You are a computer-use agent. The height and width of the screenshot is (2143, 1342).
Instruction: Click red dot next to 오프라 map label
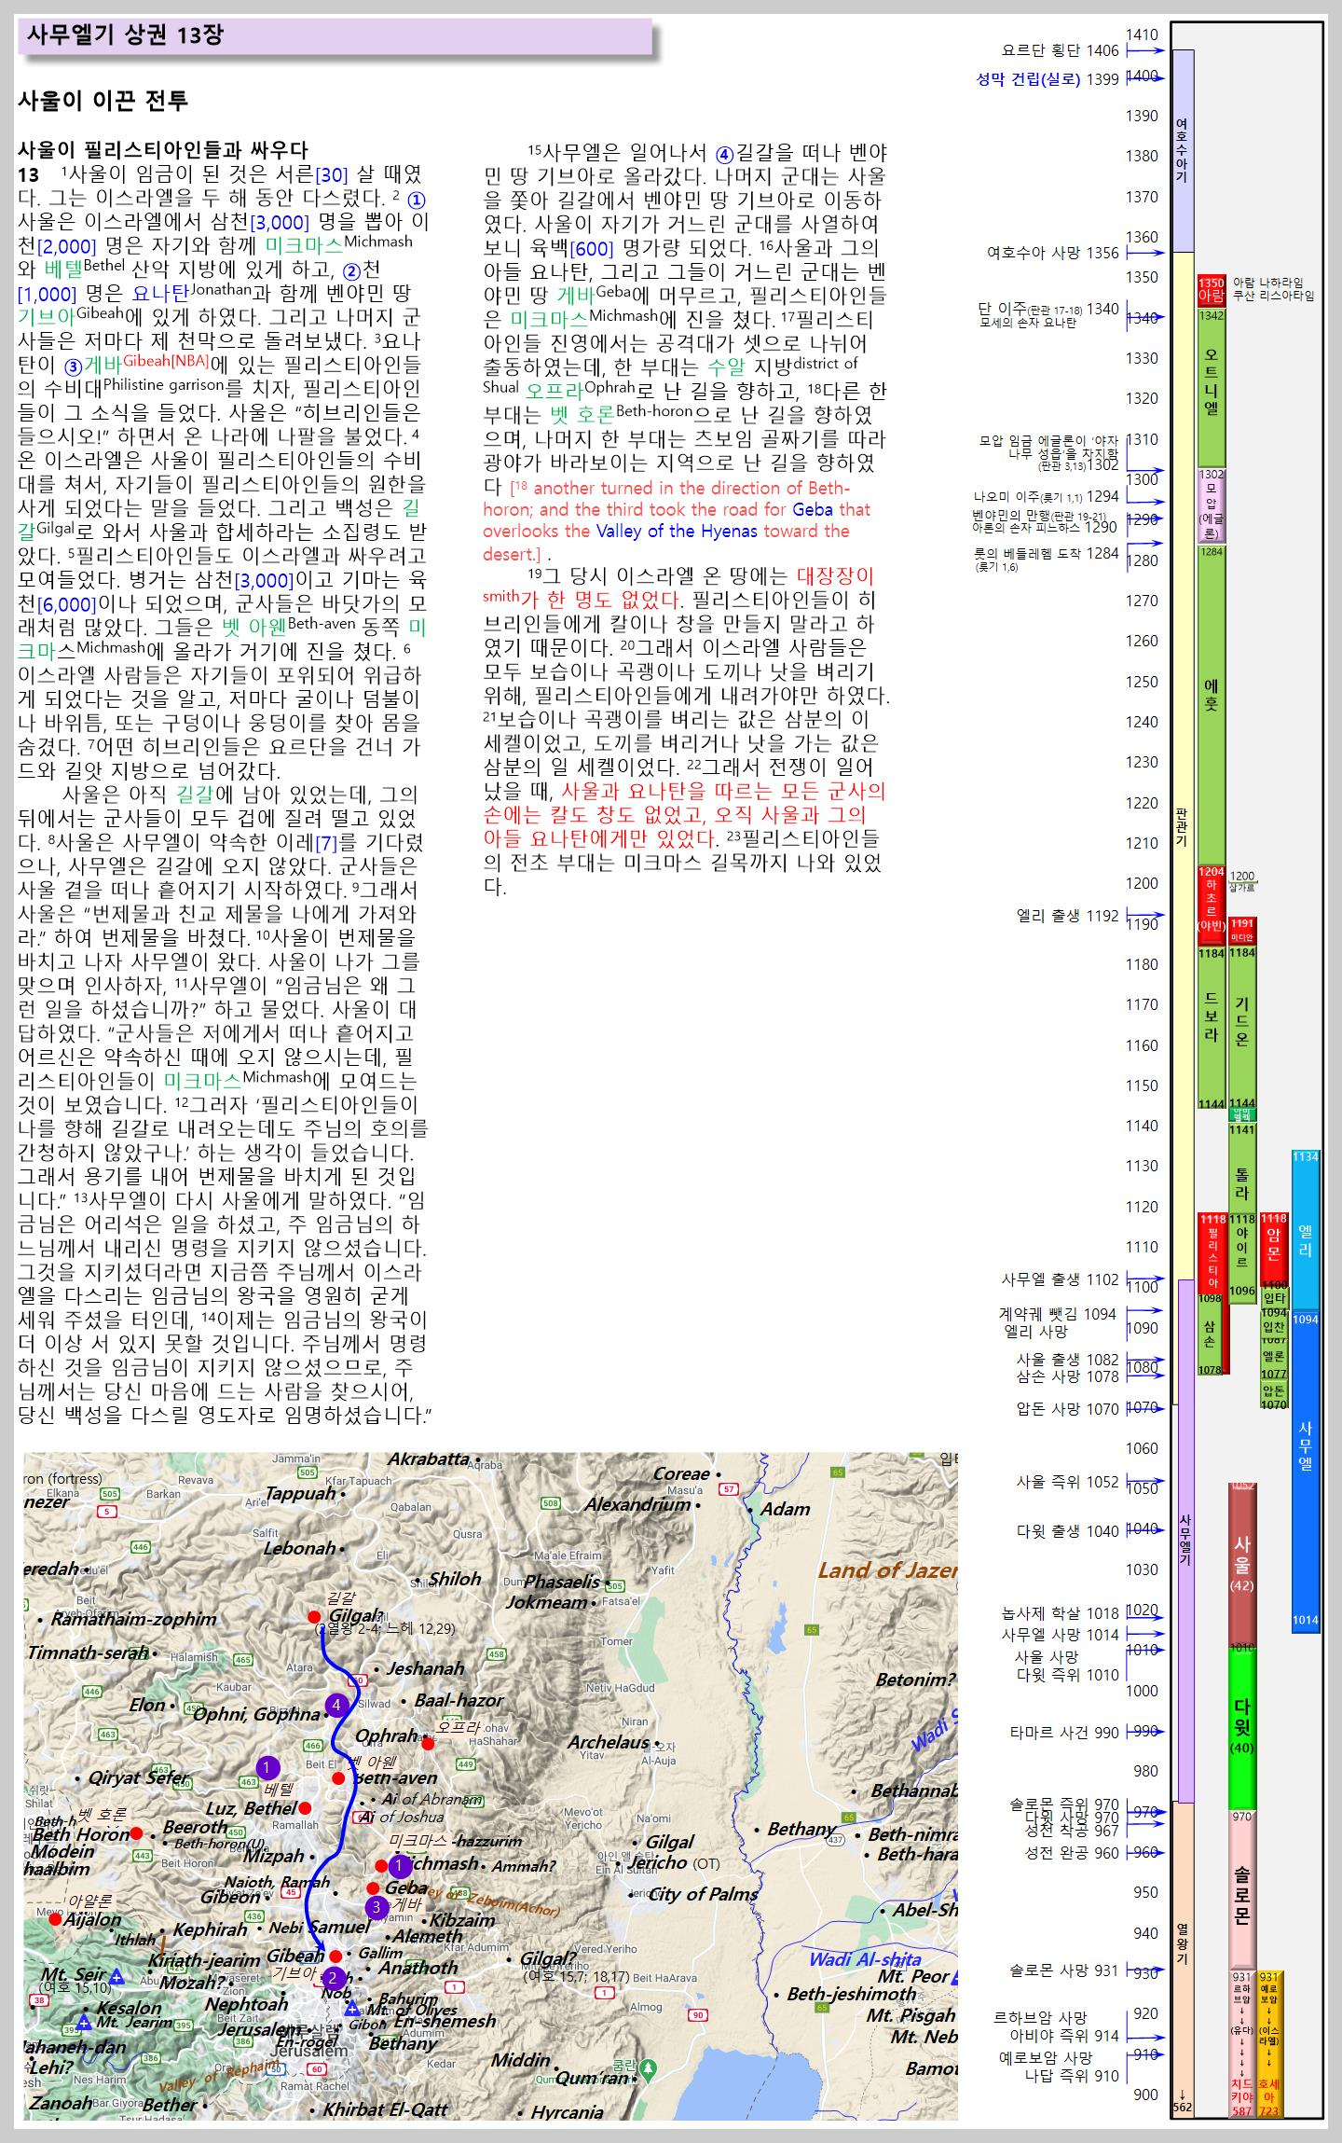click(428, 1743)
